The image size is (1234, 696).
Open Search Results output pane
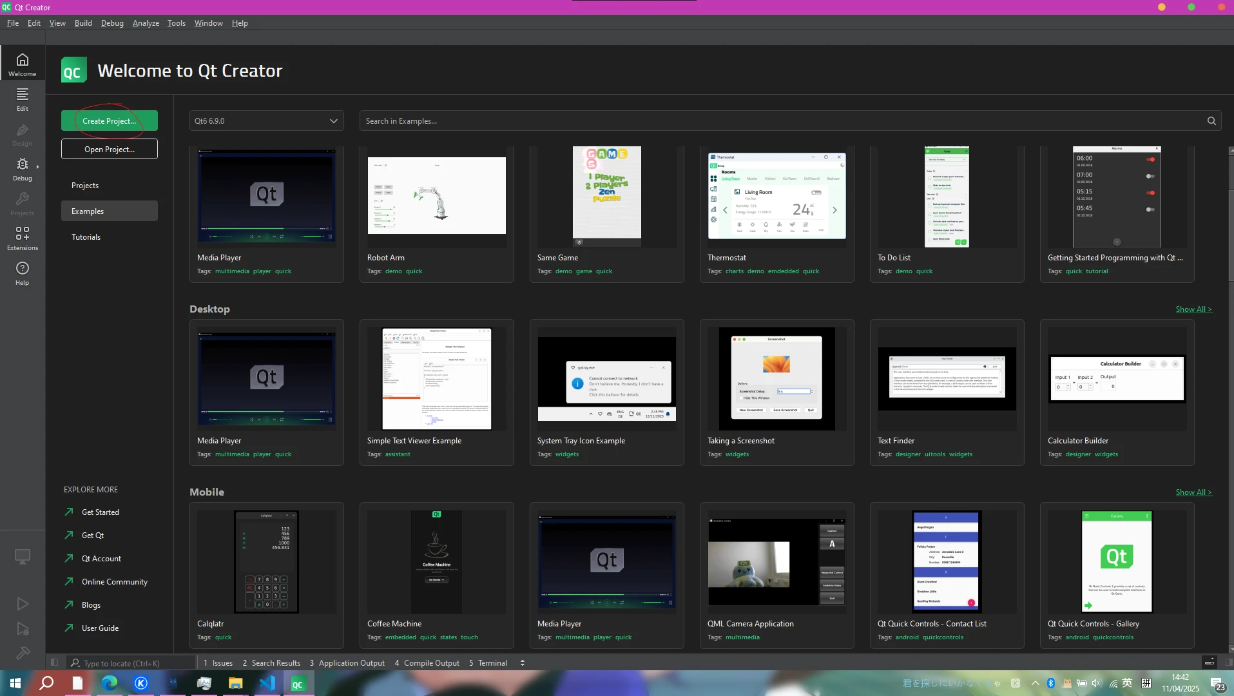(x=271, y=663)
